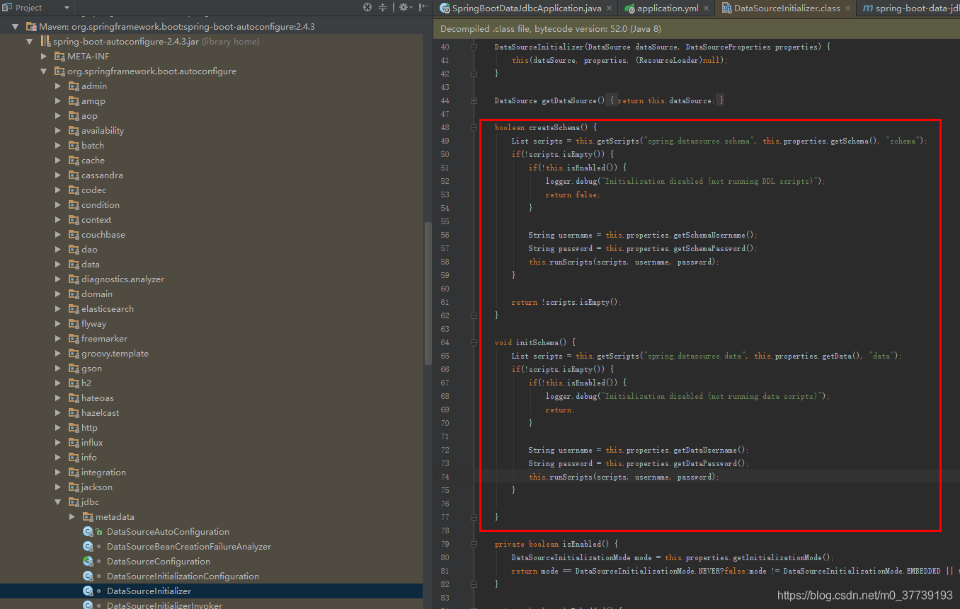Click line number 58 in gutter
This screenshot has width=960, height=609.
click(x=445, y=262)
